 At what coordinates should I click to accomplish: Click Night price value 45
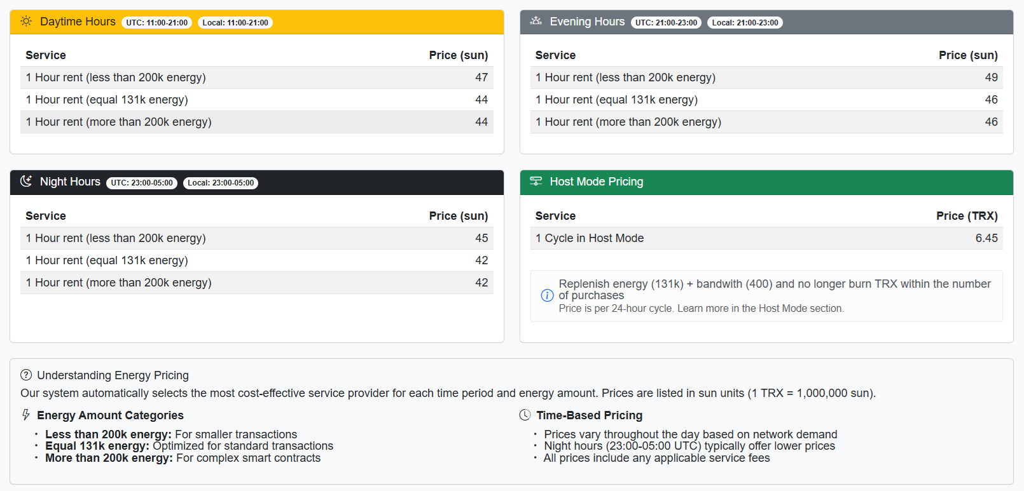tap(481, 238)
